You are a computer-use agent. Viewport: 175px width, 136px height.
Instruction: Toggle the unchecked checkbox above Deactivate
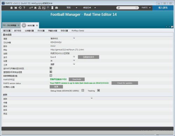coord(51,75)
